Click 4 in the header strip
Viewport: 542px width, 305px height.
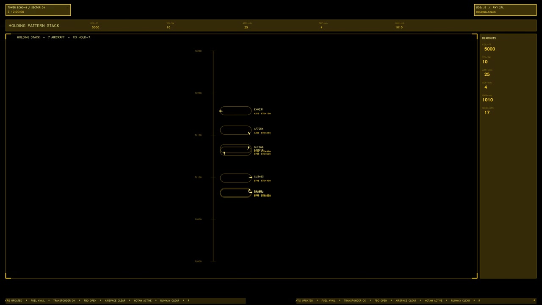pos(321,28)
